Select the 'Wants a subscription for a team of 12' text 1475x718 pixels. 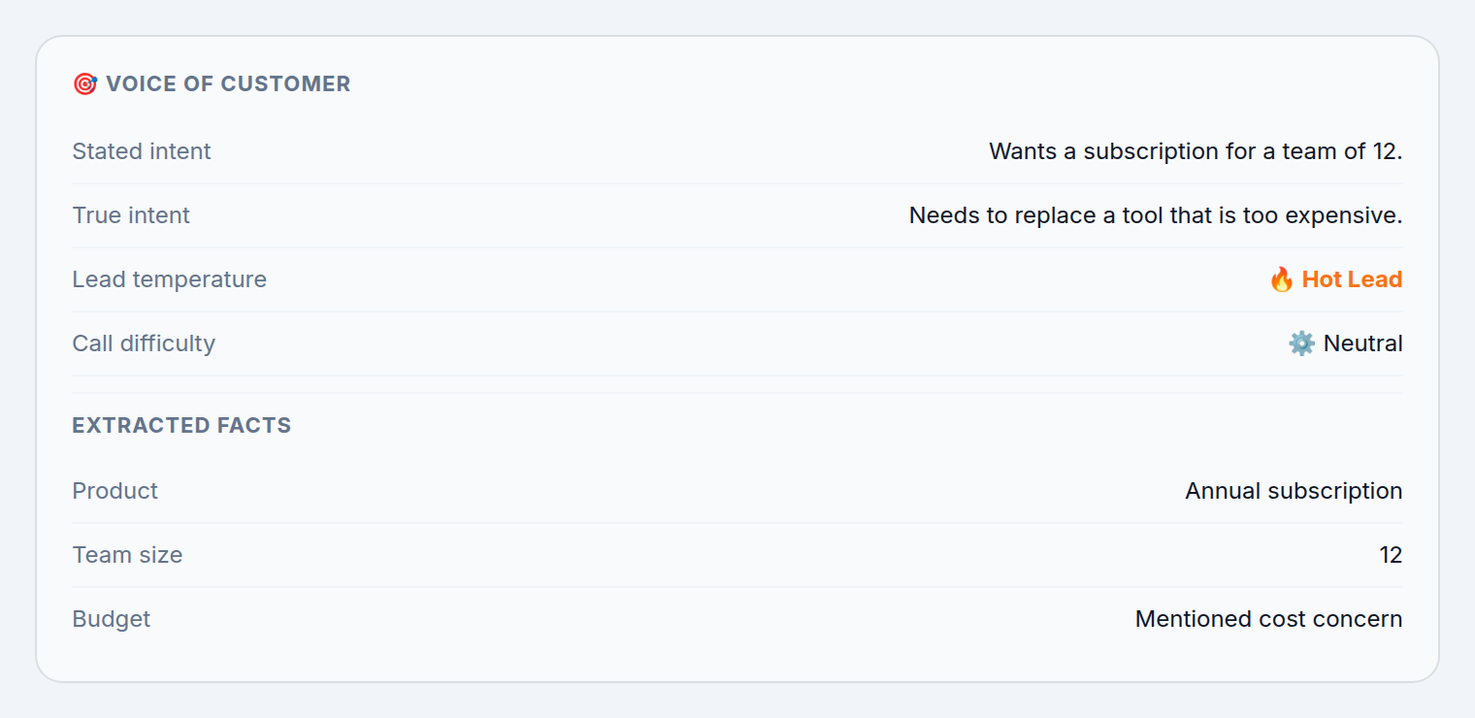pyautogui.click(x=1196, y=151)
